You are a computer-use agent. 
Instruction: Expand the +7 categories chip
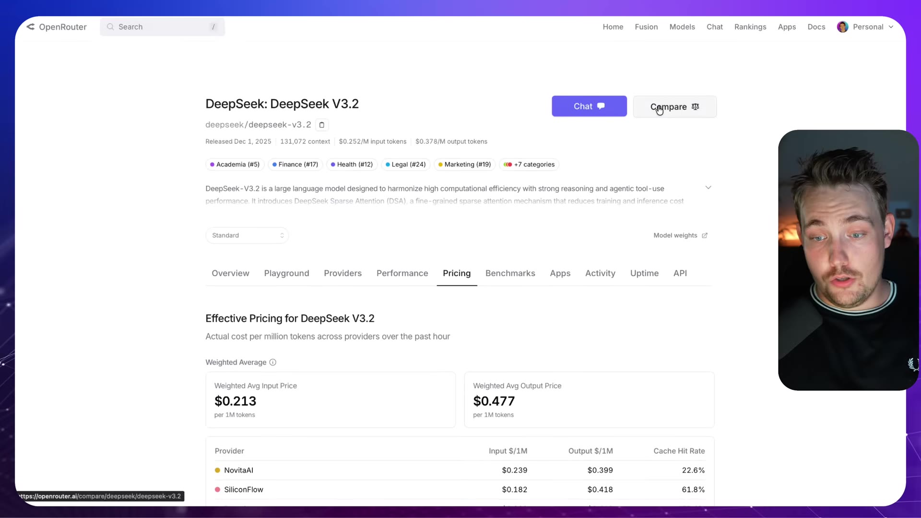pos(529,165)
